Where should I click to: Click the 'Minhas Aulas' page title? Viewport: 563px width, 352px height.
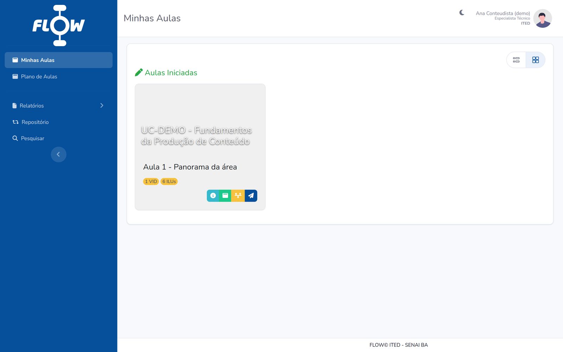[x=152, y=18]
